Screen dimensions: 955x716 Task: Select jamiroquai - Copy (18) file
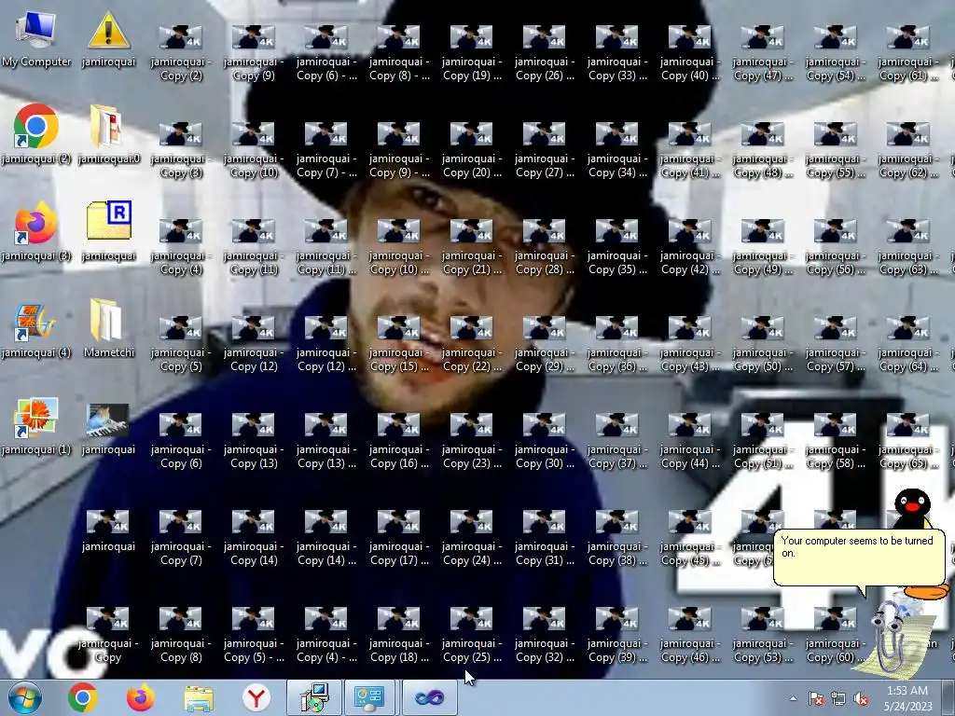click(398, 633)
